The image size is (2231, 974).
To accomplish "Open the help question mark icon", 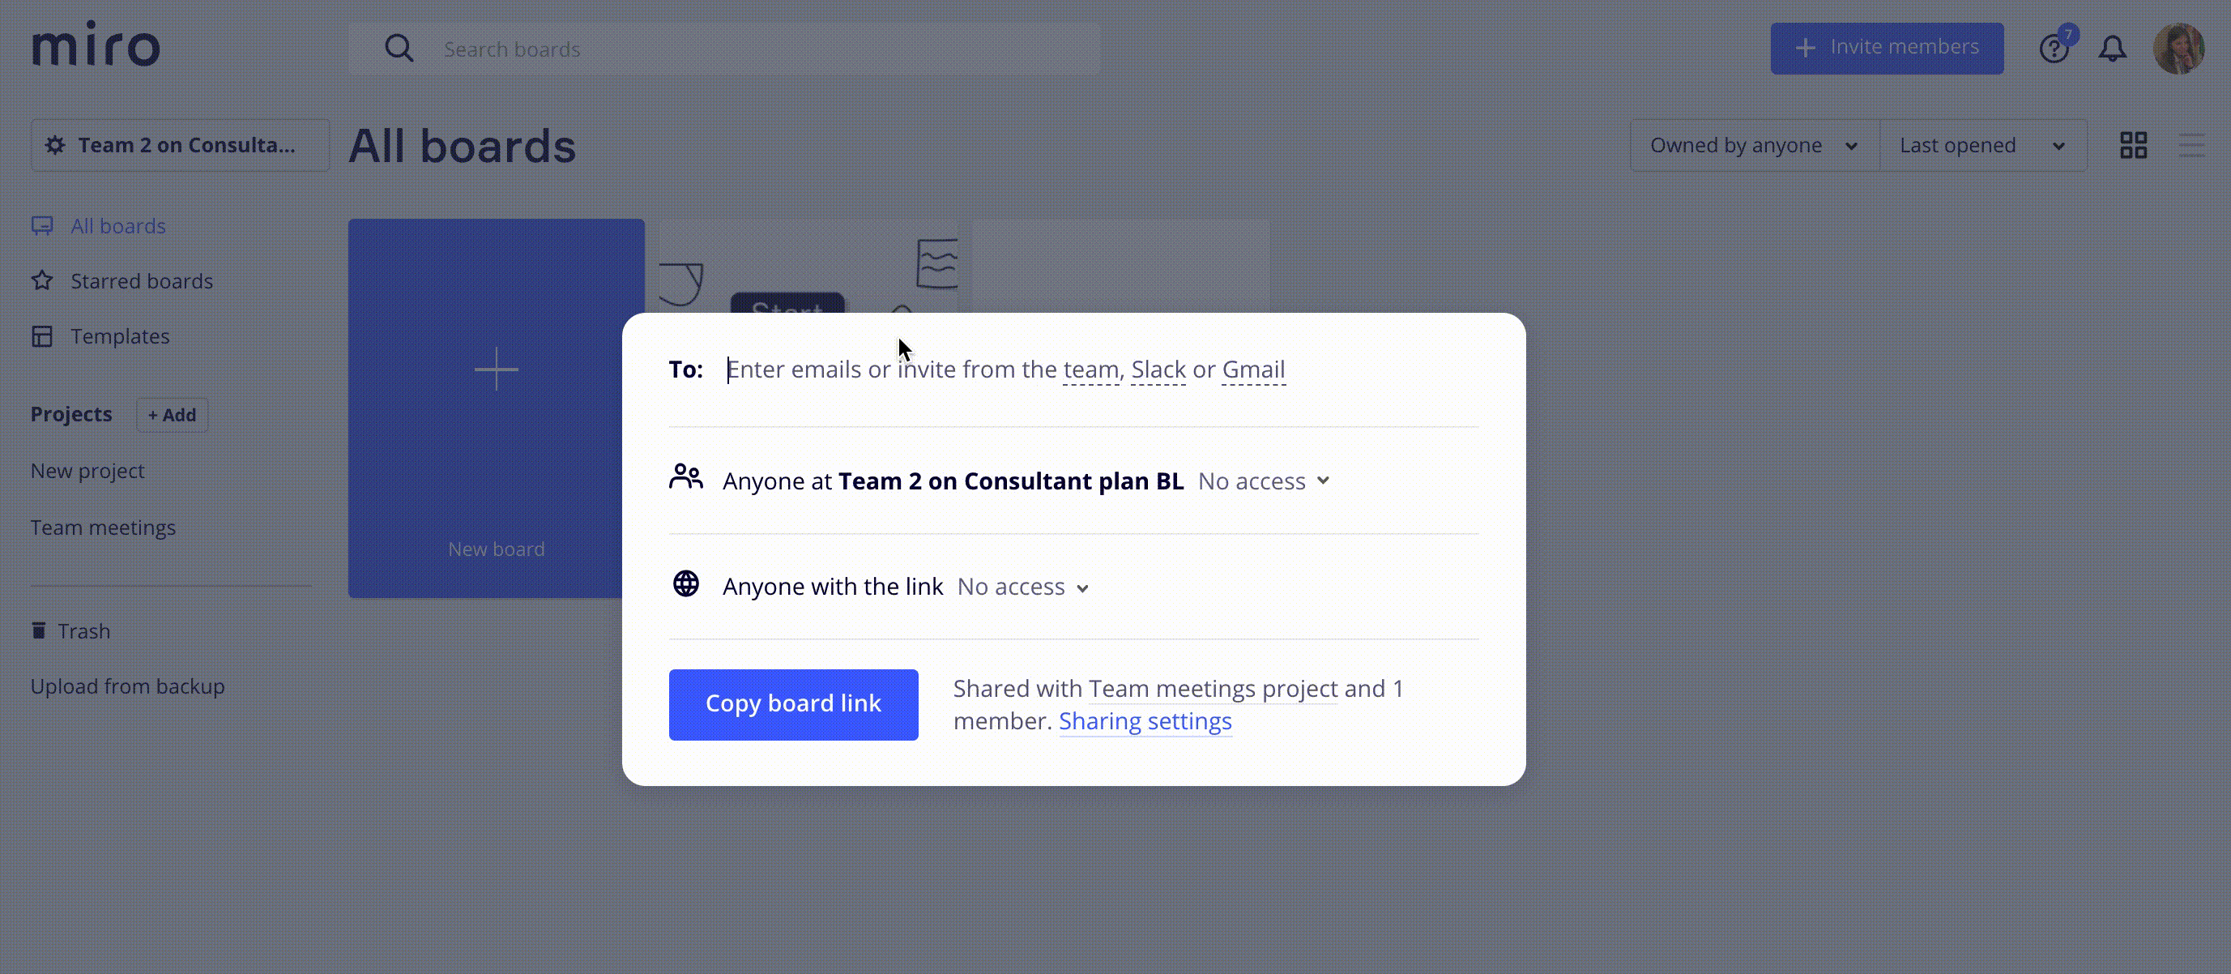I will pos(2054,49).
